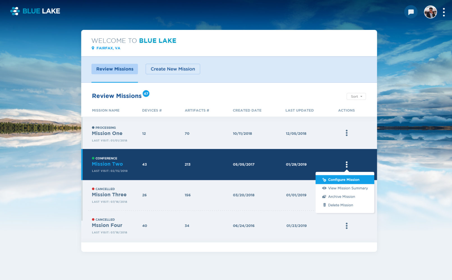Open actions menu for Mission One
452x280 pixels.
347,133
